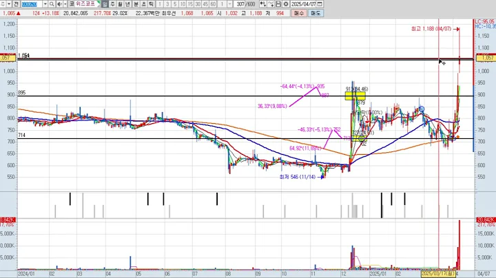Open the chart indicator add icon
The height and width of the screenshot is (278, 496).
(x=263, y=4)
